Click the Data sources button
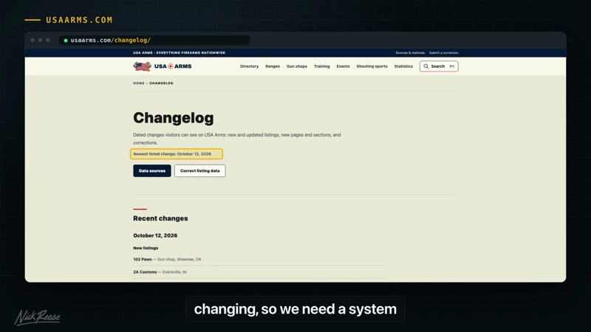Screen dimensions: 591x332 [152, 171]
